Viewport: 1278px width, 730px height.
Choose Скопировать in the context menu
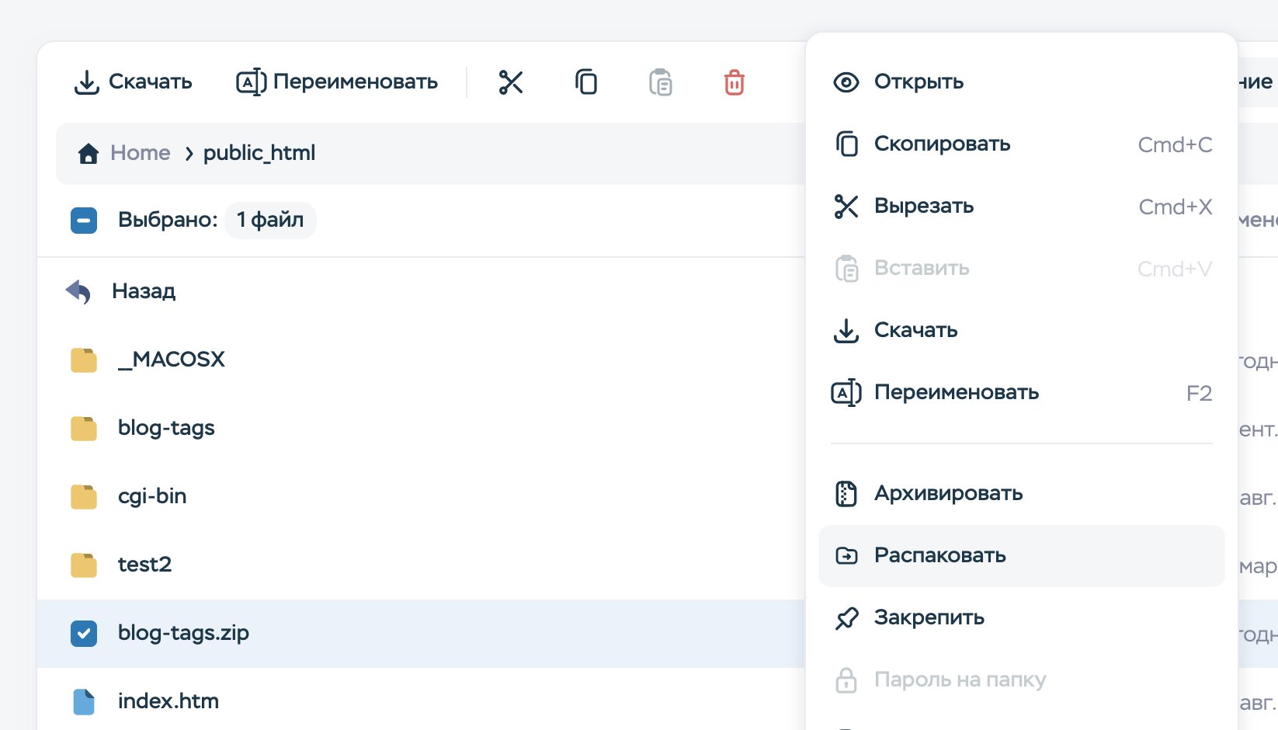[1022, 144]
